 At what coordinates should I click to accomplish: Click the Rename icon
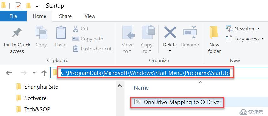[x=190, y=32]
